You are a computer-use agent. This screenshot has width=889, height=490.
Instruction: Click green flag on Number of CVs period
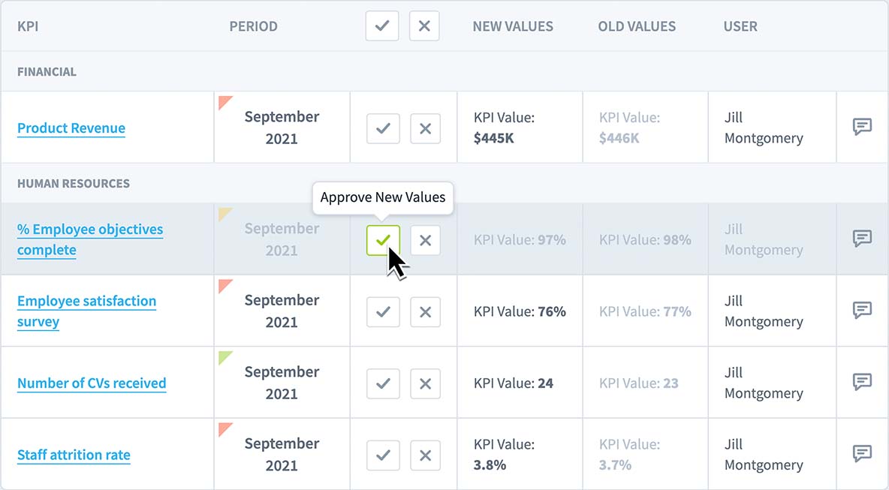tap(224, 356)
